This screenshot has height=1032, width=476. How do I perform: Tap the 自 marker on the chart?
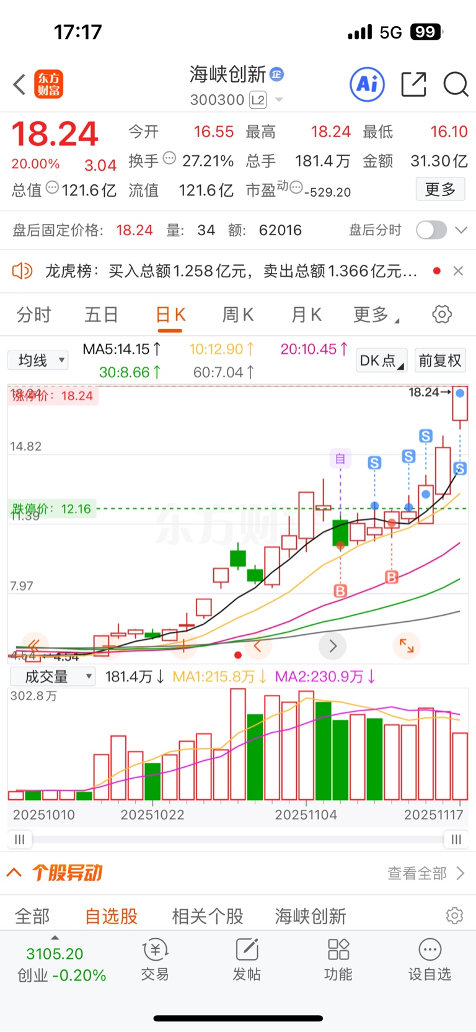click(340, 459)
